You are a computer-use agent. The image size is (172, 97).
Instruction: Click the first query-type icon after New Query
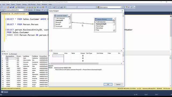(x=27, y=7)
